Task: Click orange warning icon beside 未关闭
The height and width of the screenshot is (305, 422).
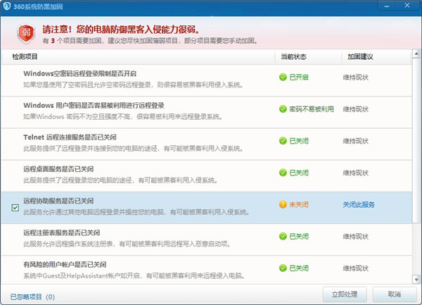Action: (283, 204)
